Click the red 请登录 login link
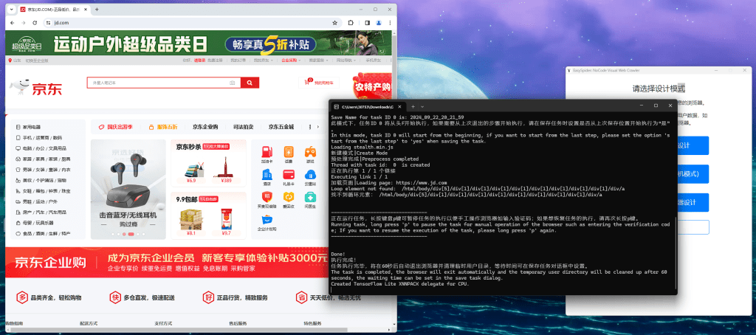The image size is (756, 335). click(199, 61)
